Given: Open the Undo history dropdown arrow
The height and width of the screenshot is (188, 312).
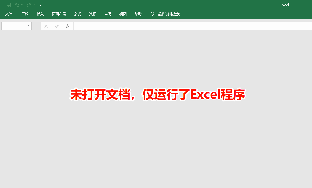Looking at the screenshot, I should pyautogui.click(x=22, y=5).
